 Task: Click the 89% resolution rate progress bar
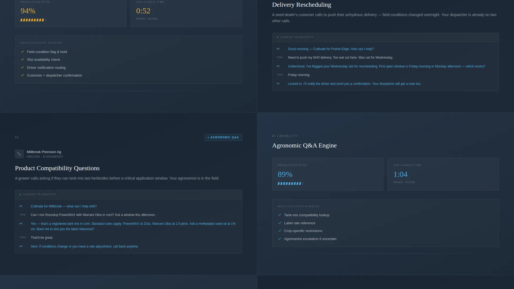pos(291,184)
